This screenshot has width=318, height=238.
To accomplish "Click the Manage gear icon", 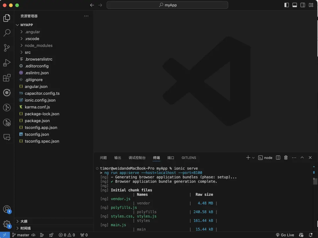I will 7,224.
